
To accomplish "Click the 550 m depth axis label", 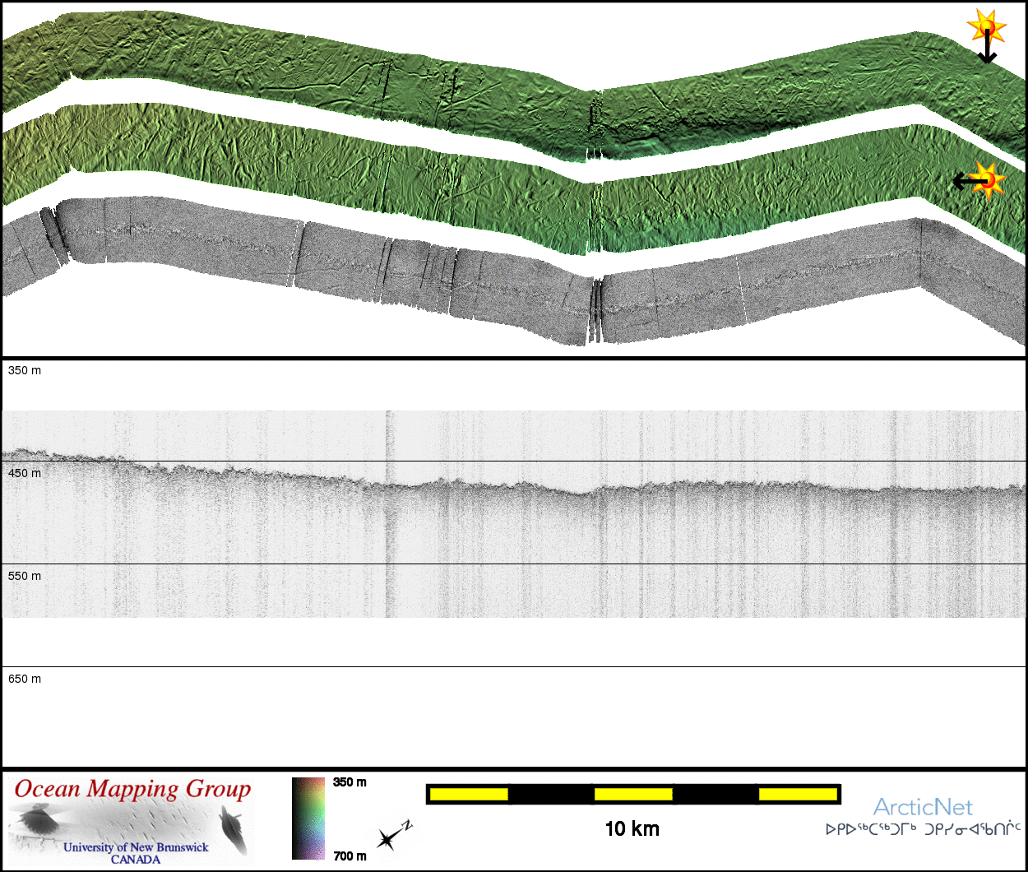I will pos(25,577).
